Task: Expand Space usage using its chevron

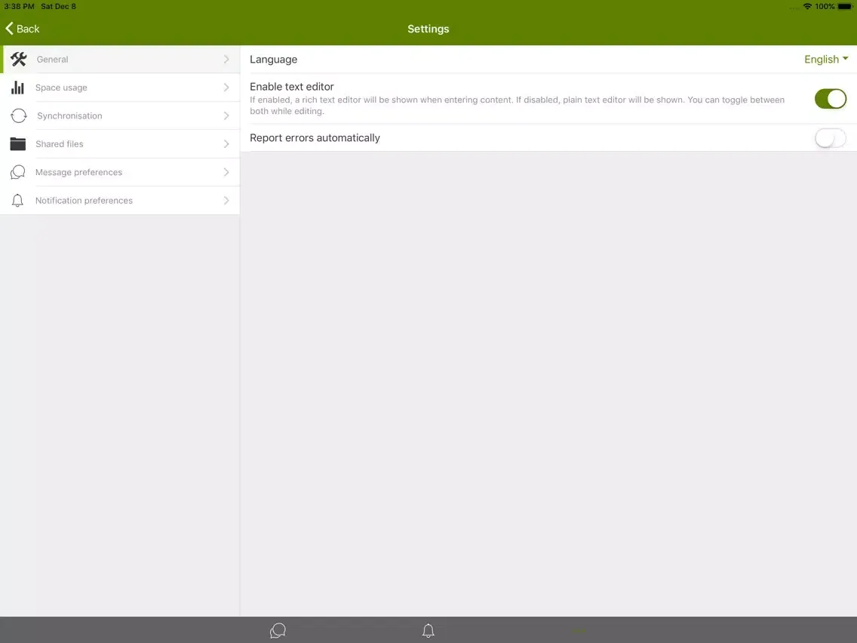Action: pyautogui.click(x=226, y=88)
